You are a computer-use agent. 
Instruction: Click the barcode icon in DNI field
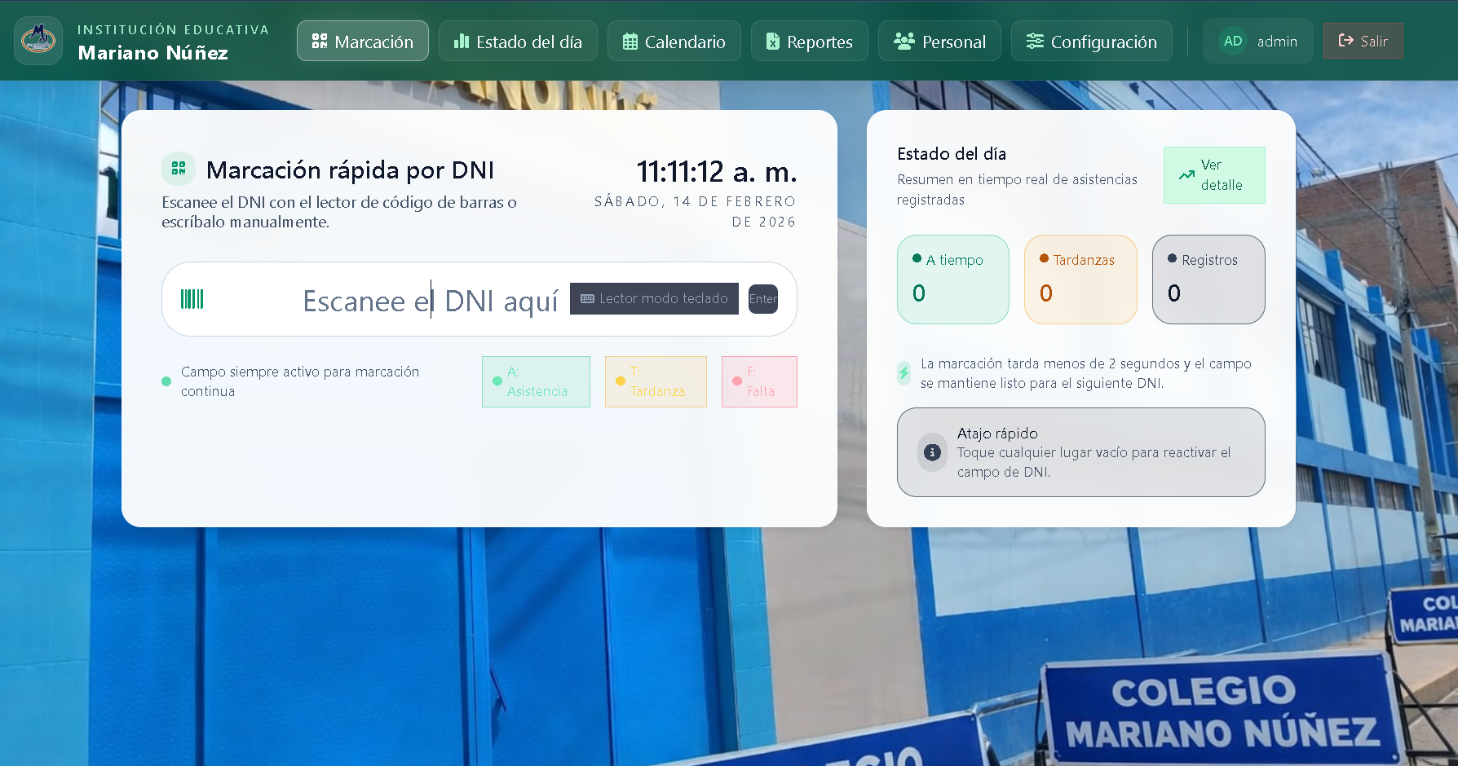(192, 299)
